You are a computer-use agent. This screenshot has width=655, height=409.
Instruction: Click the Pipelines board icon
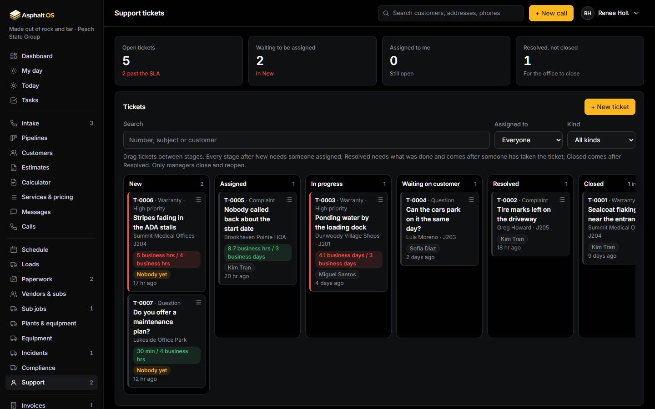pyautogui.click(x=14, y=138)
